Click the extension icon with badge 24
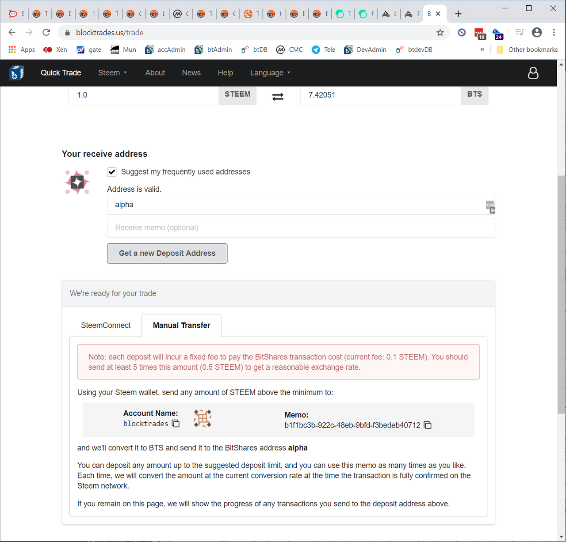The image size is (566, 542). click(x=497, y=34)
